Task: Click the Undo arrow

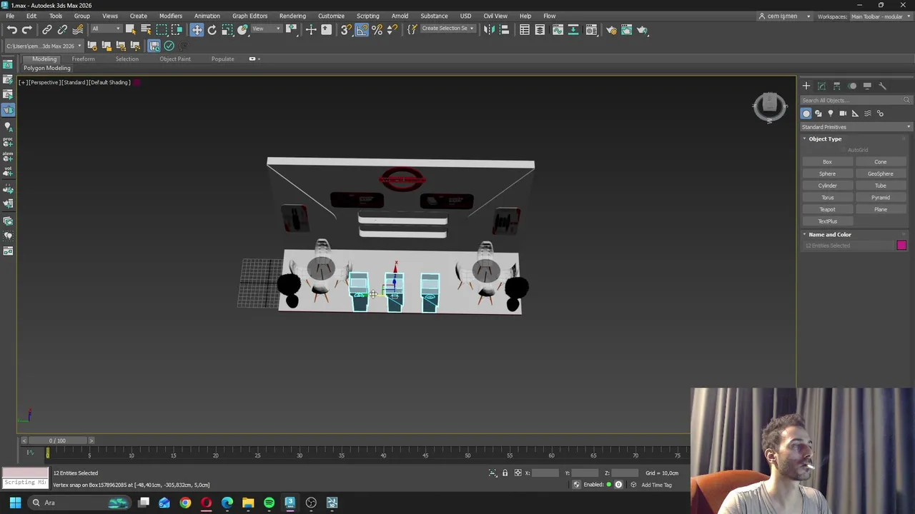Action: (12, 29)
